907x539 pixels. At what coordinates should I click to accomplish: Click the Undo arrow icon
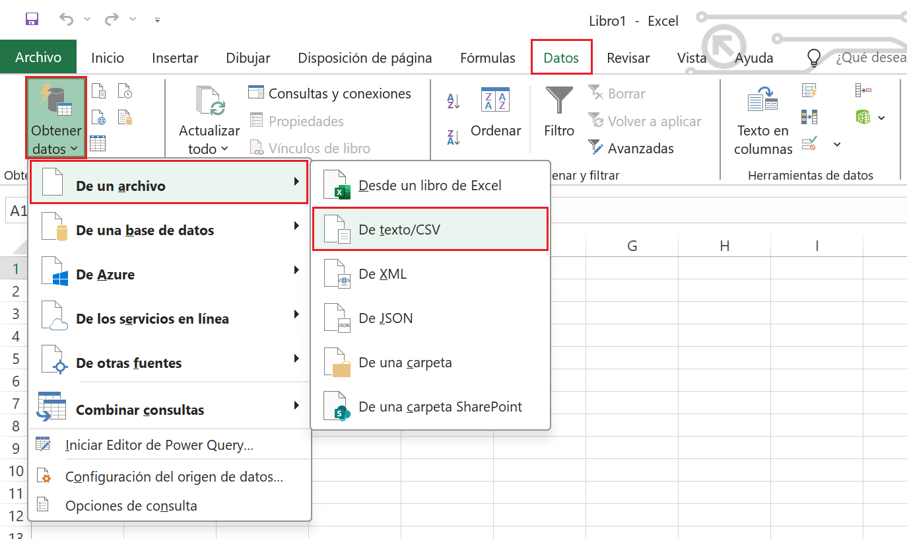(66, 20)
